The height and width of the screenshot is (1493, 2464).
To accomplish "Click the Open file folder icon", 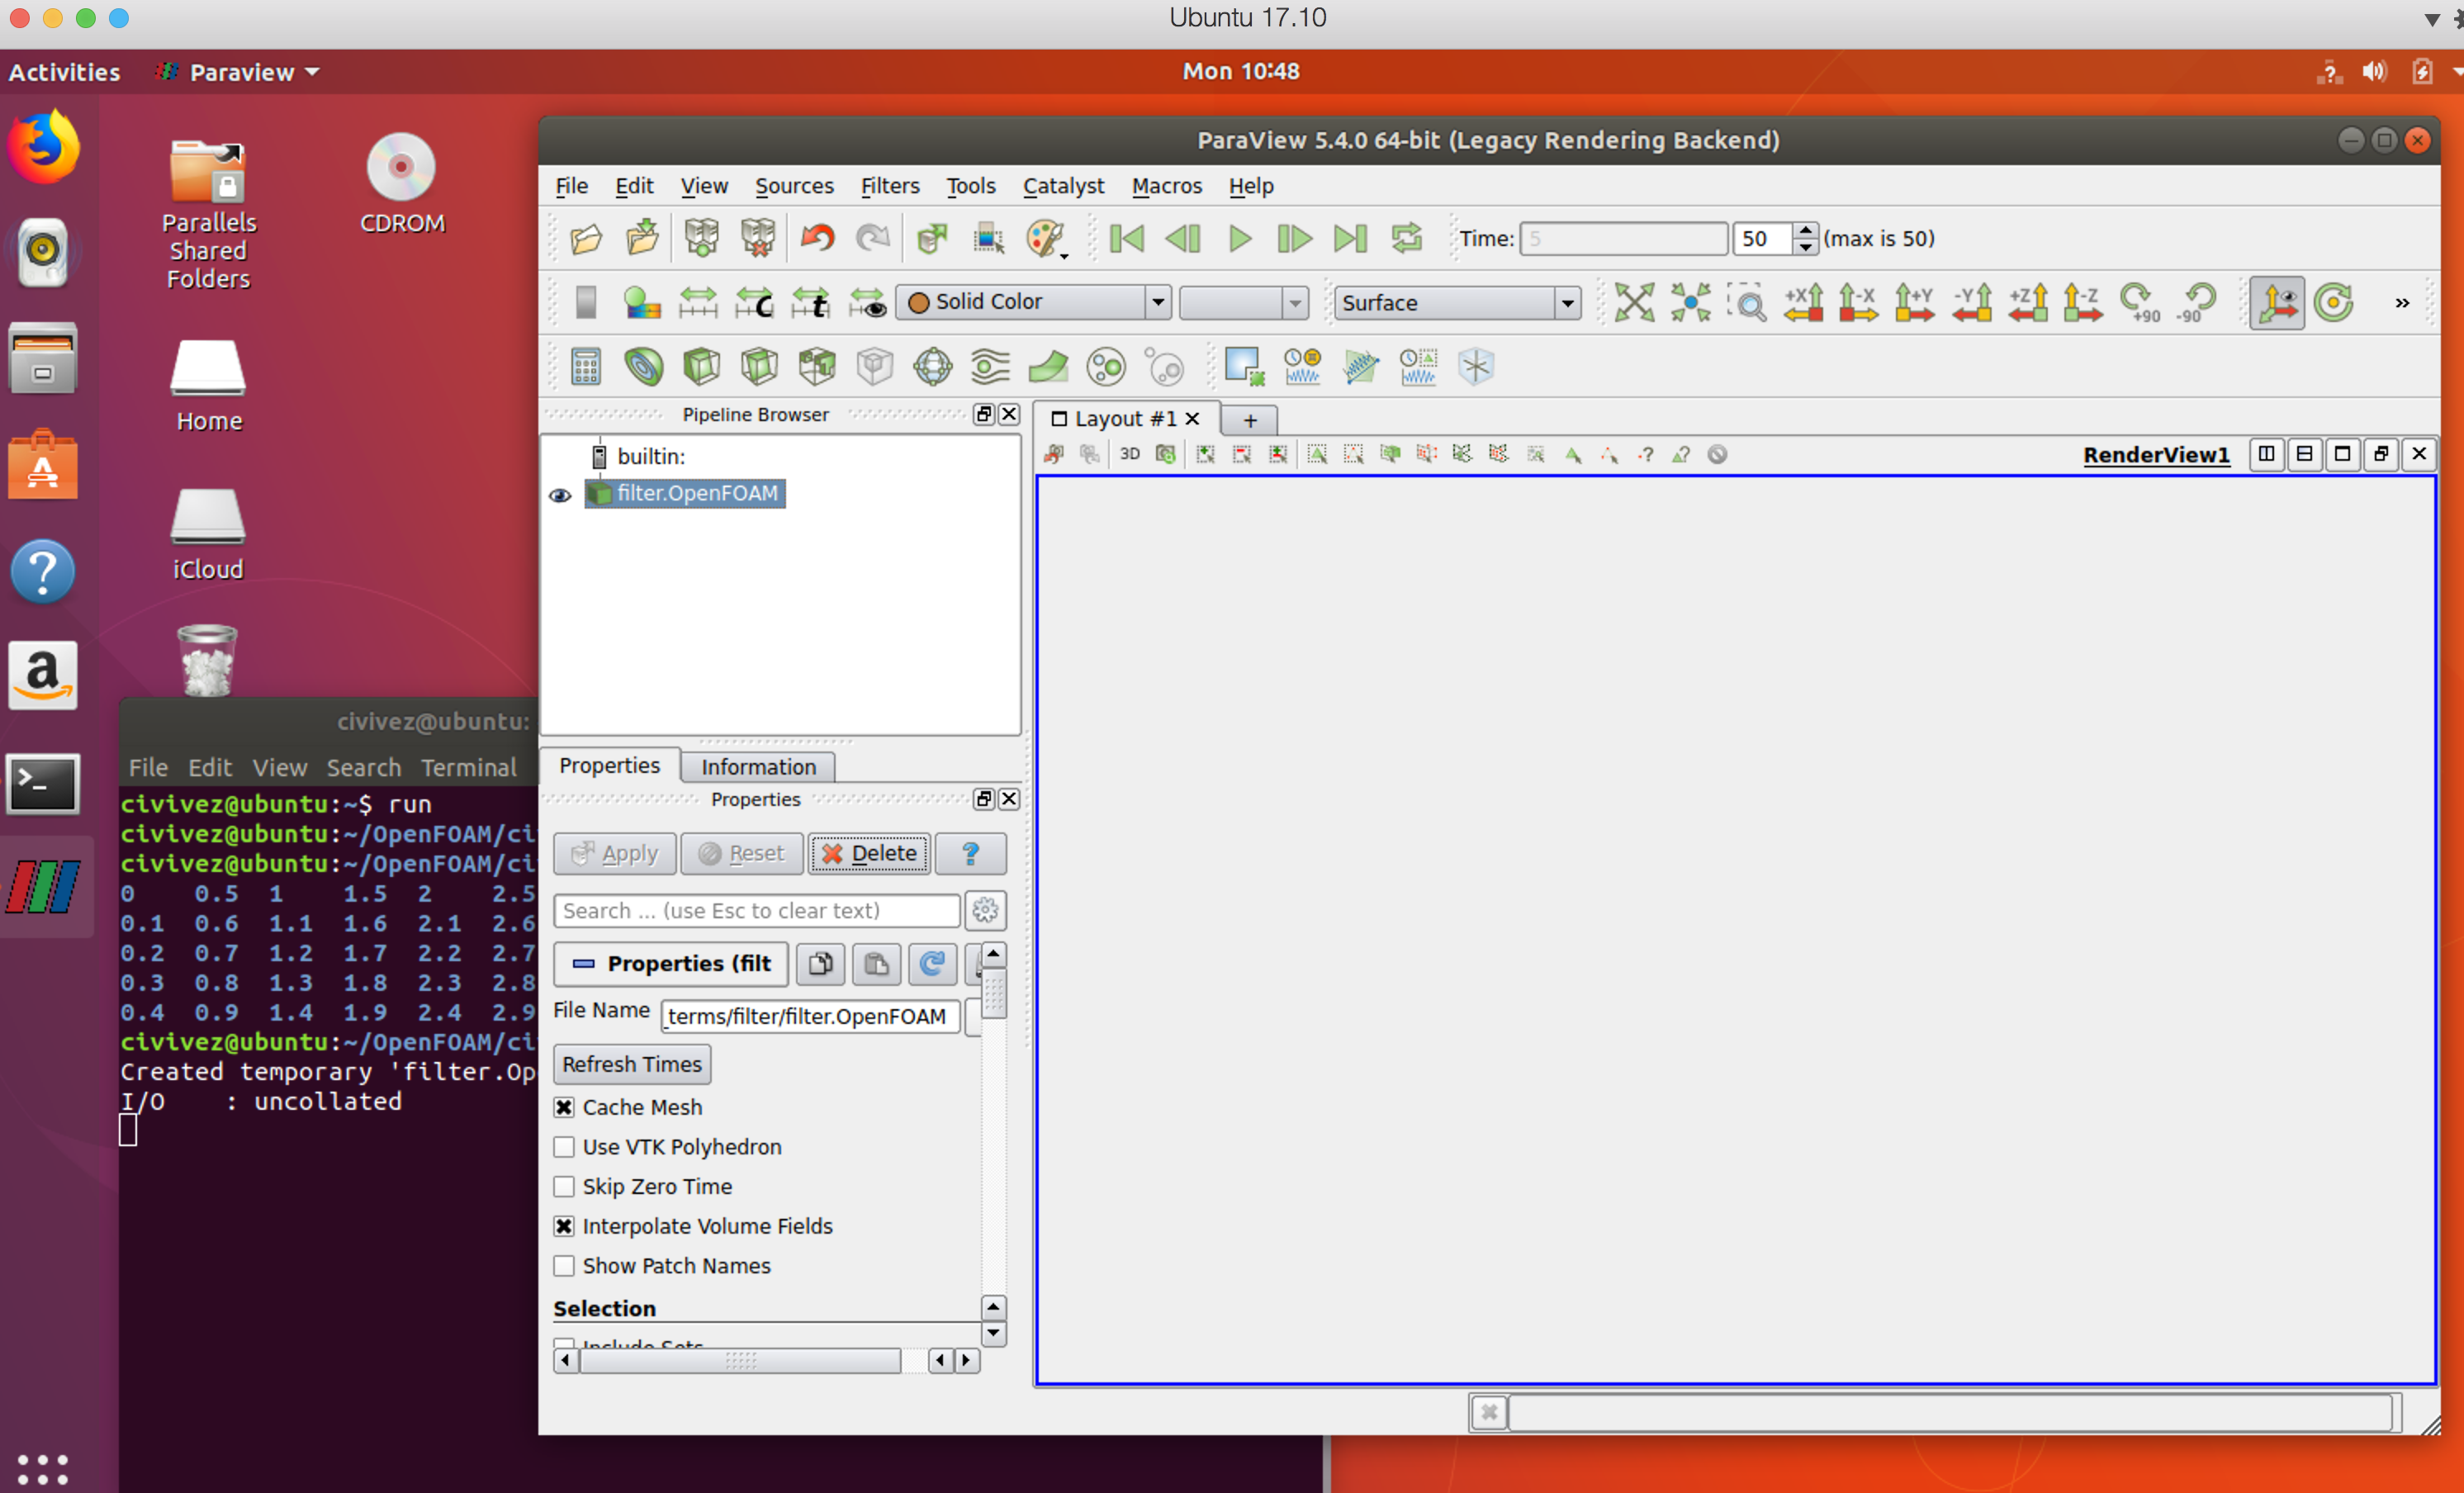I will [586, 239].
